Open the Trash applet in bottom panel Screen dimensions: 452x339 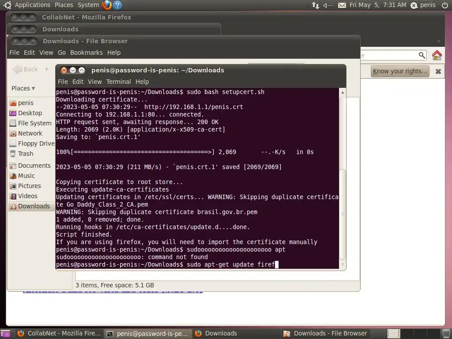point(446,334)
